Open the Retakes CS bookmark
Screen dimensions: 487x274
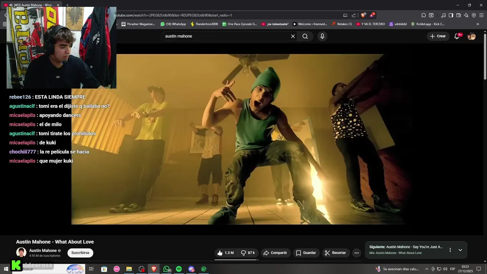coord(342,24)
